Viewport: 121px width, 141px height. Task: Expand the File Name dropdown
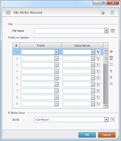[x=106, y=31]
